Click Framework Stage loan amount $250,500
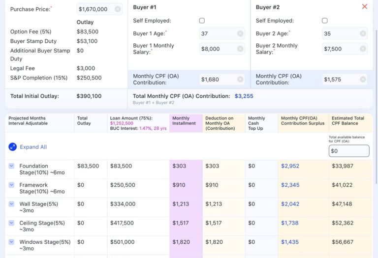This screenshot has height=258, width=378. coord(123,185)
